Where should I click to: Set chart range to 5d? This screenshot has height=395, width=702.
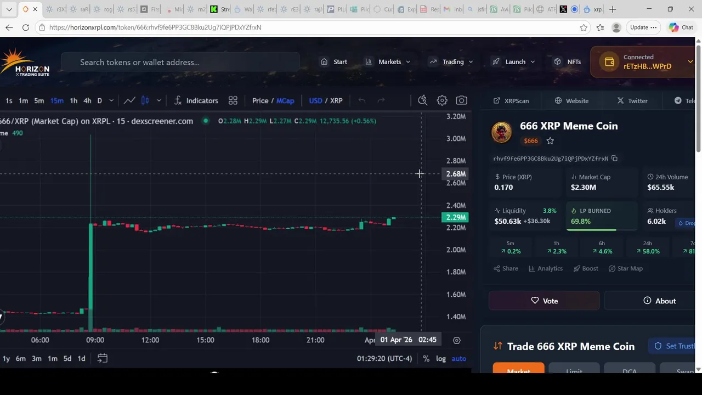67,358
